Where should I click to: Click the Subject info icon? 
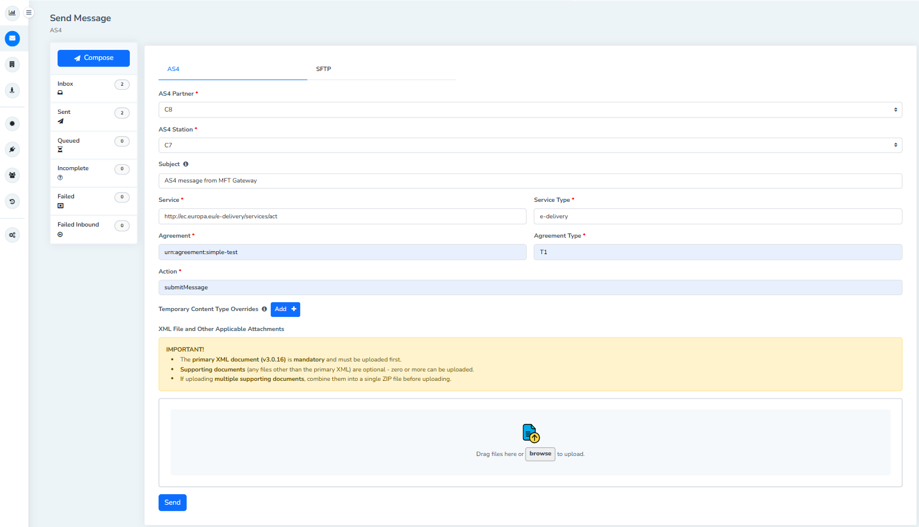click(186, 164)
